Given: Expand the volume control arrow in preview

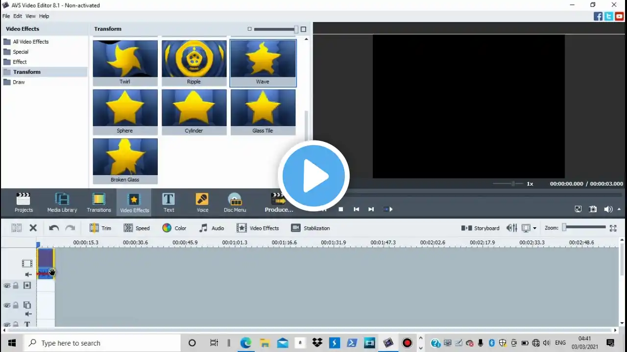Looking at the screenshot, I should click(619, 209).
